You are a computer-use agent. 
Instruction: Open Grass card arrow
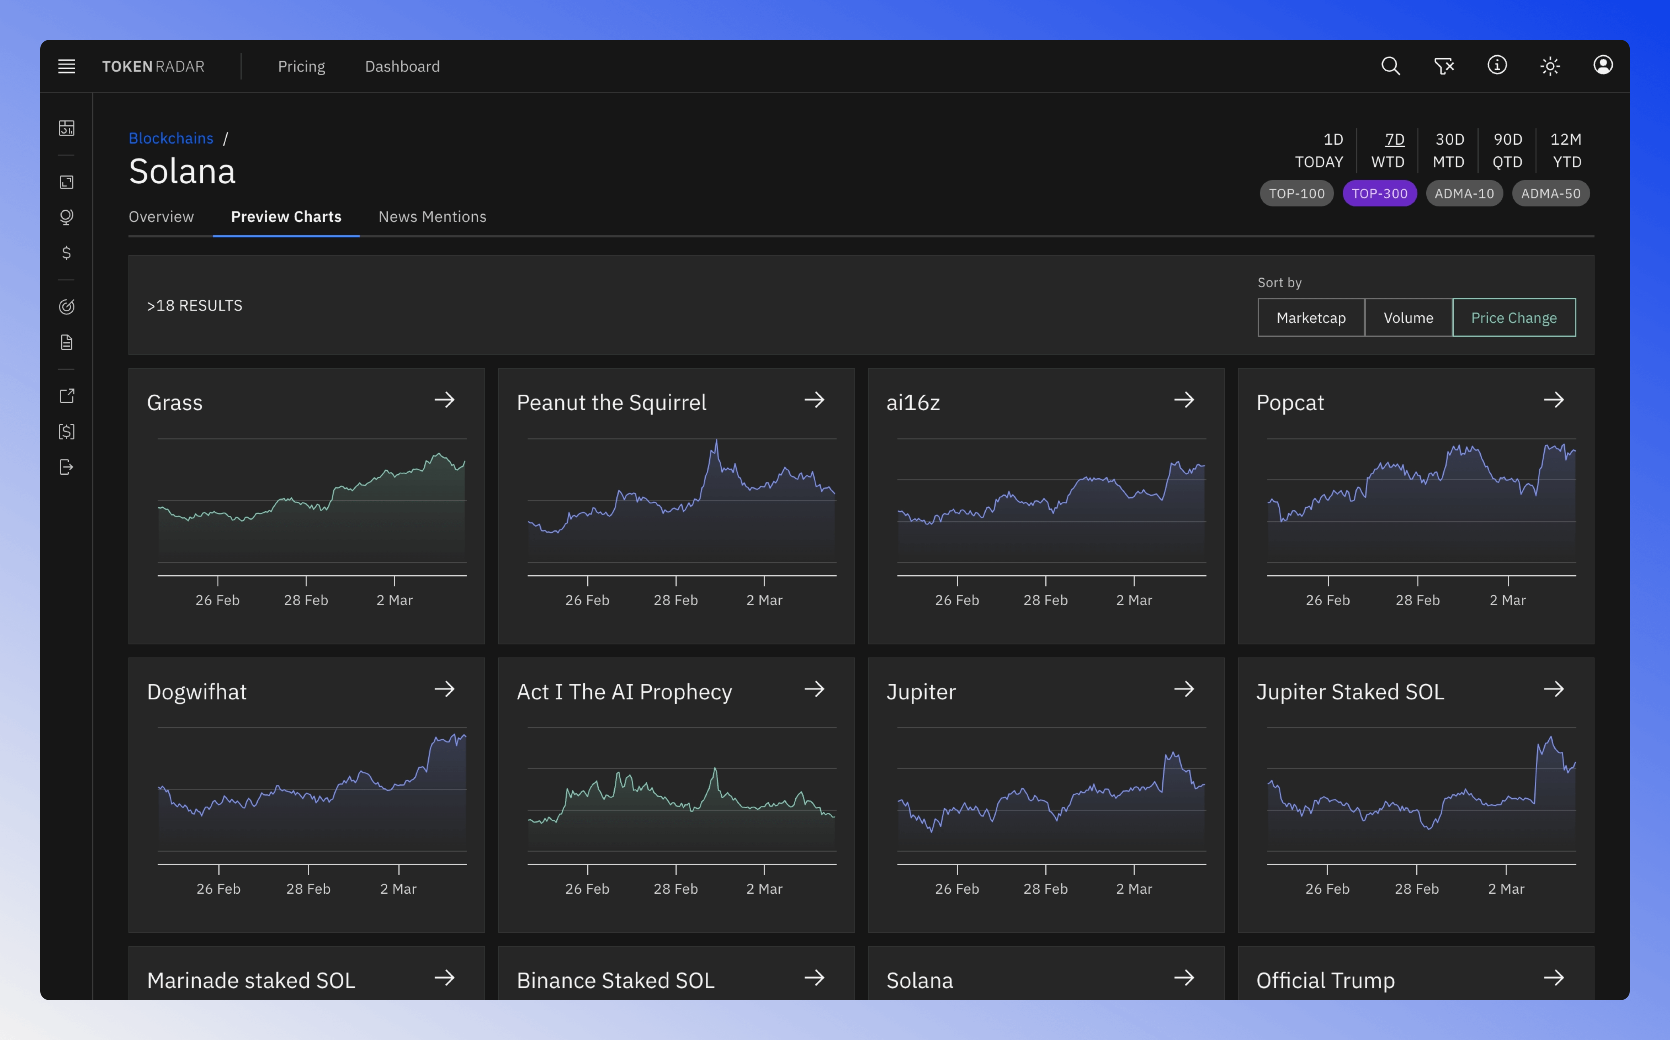444,400
